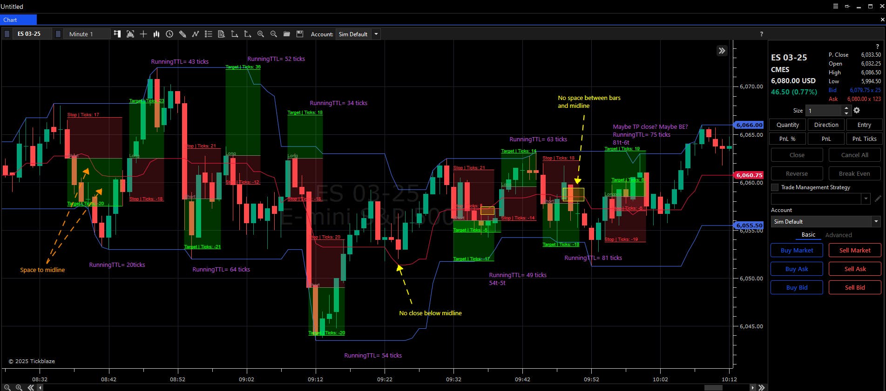
Task: Select the Advanced order tab
Action: coord(839,235)
